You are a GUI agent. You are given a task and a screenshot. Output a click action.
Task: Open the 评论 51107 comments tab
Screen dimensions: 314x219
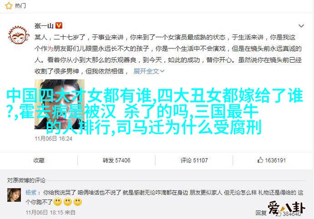194,160
